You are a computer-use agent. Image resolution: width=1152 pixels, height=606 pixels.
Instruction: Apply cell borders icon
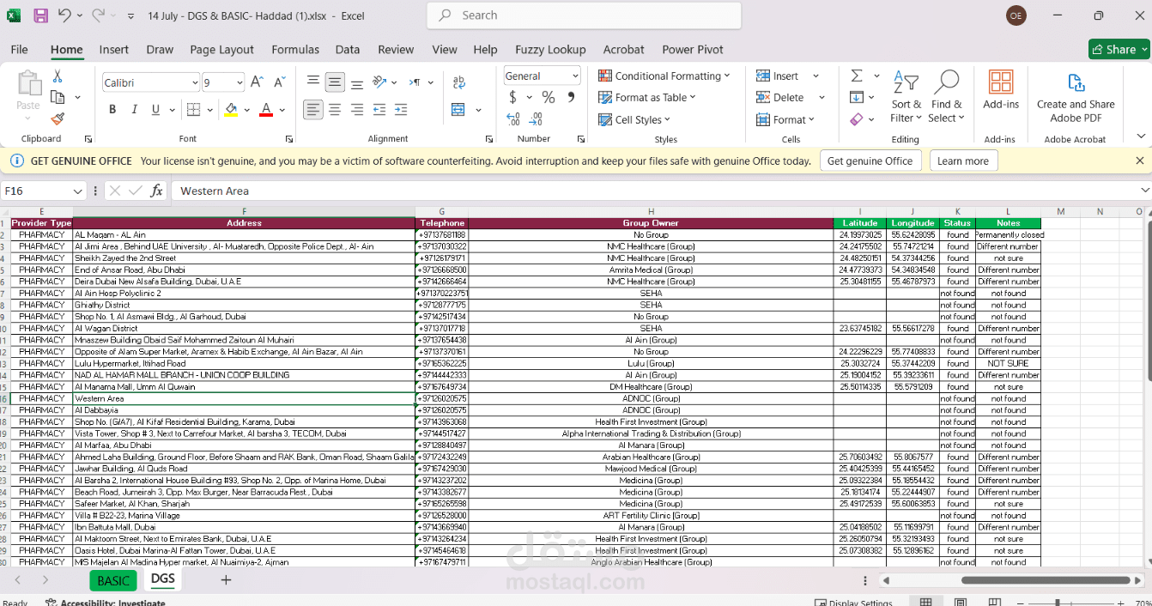point(193,109)
